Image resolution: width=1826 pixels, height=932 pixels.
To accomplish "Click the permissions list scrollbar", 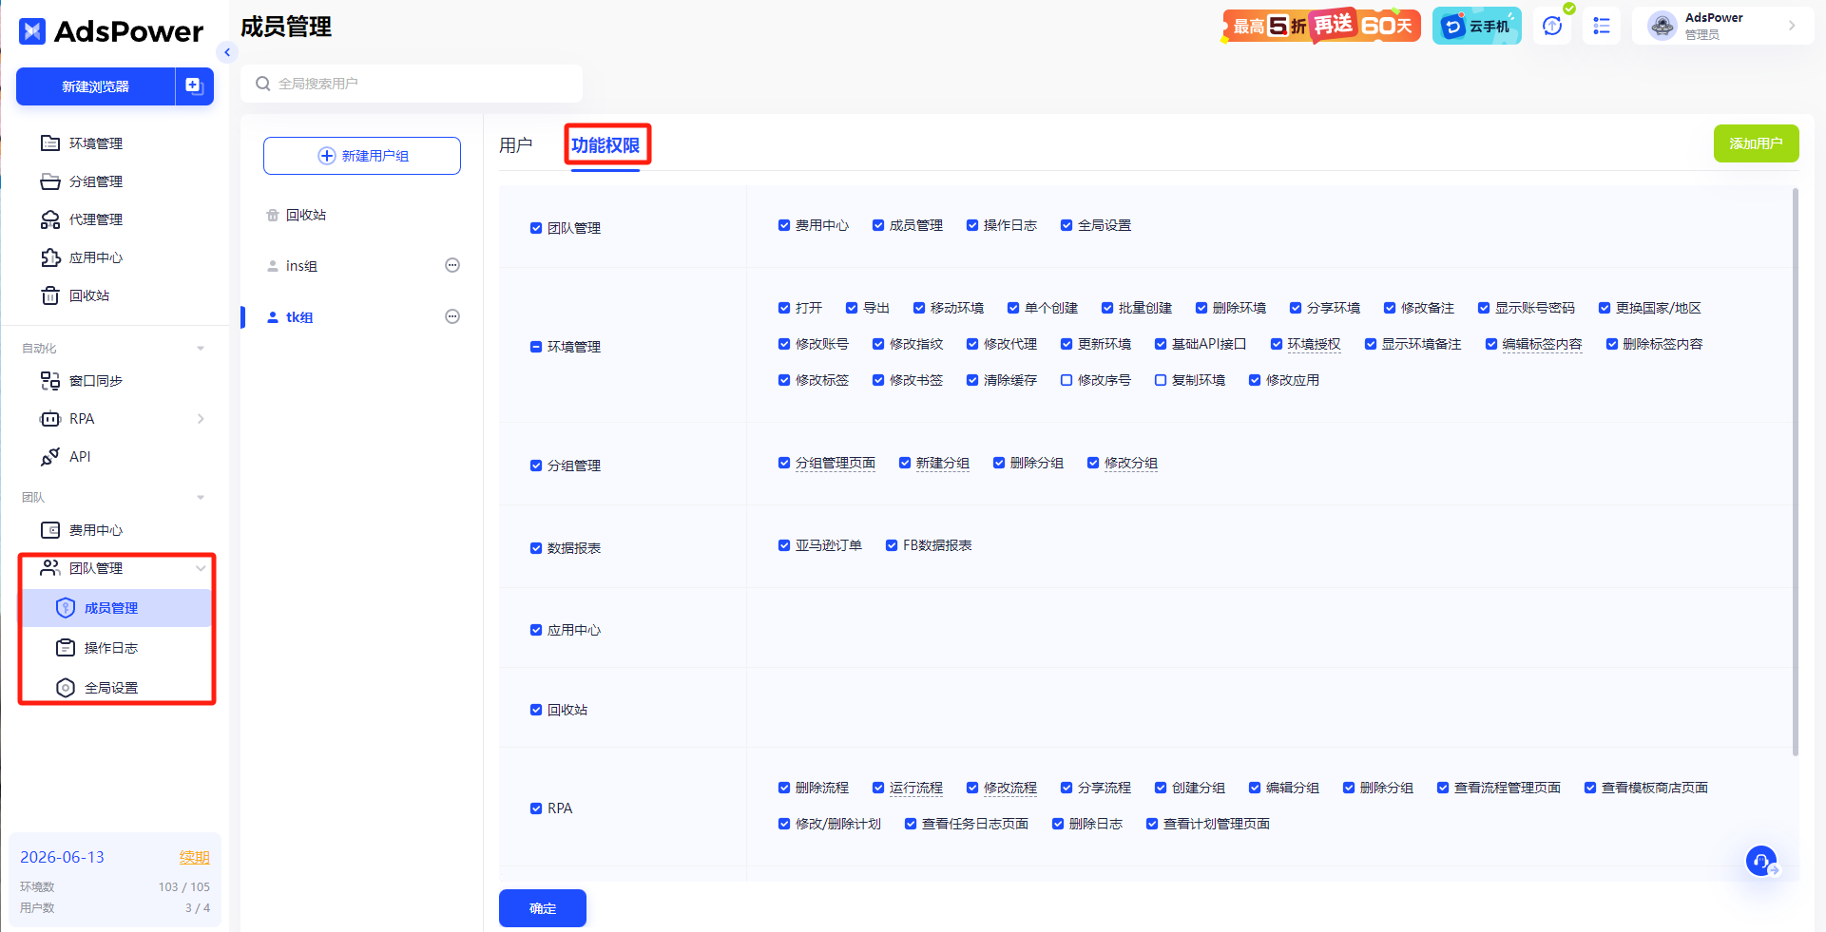I will (1795, 472).
